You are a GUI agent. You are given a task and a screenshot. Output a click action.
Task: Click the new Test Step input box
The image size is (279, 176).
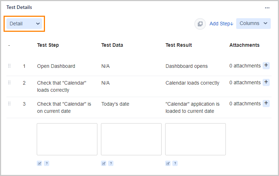point(67,139)
